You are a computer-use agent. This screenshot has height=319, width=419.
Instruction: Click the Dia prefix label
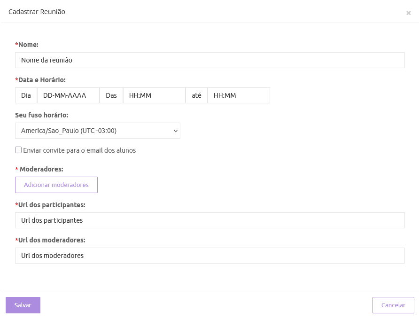point(26,95)
